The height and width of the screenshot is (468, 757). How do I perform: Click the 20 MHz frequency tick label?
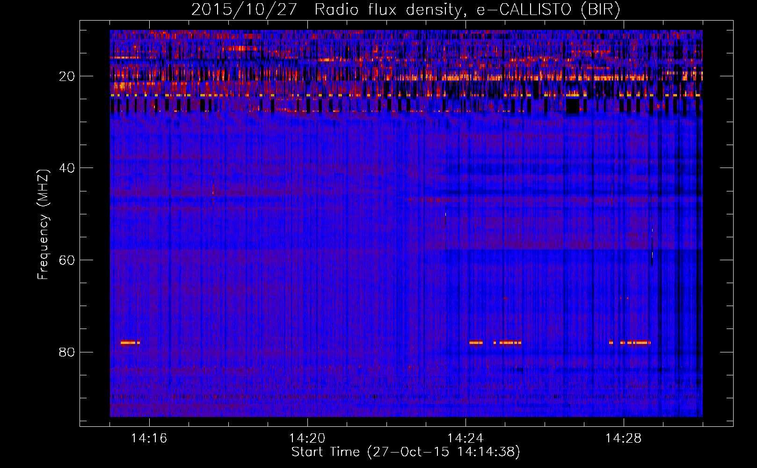tap(67, 76)
